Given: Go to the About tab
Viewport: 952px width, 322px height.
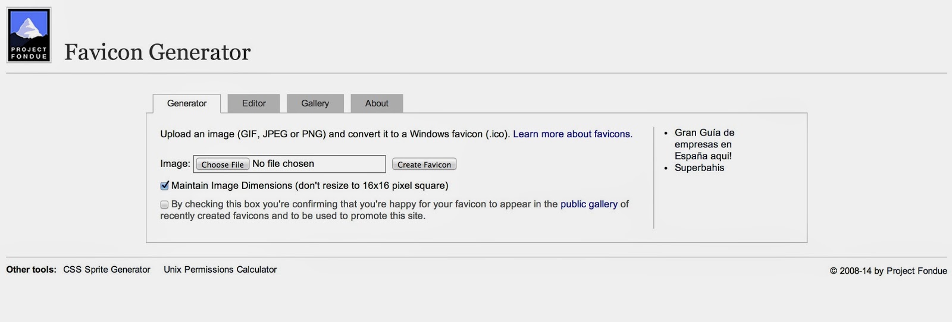Looking at the screenshot, I should pyautogui.click(x=377, y=103).
